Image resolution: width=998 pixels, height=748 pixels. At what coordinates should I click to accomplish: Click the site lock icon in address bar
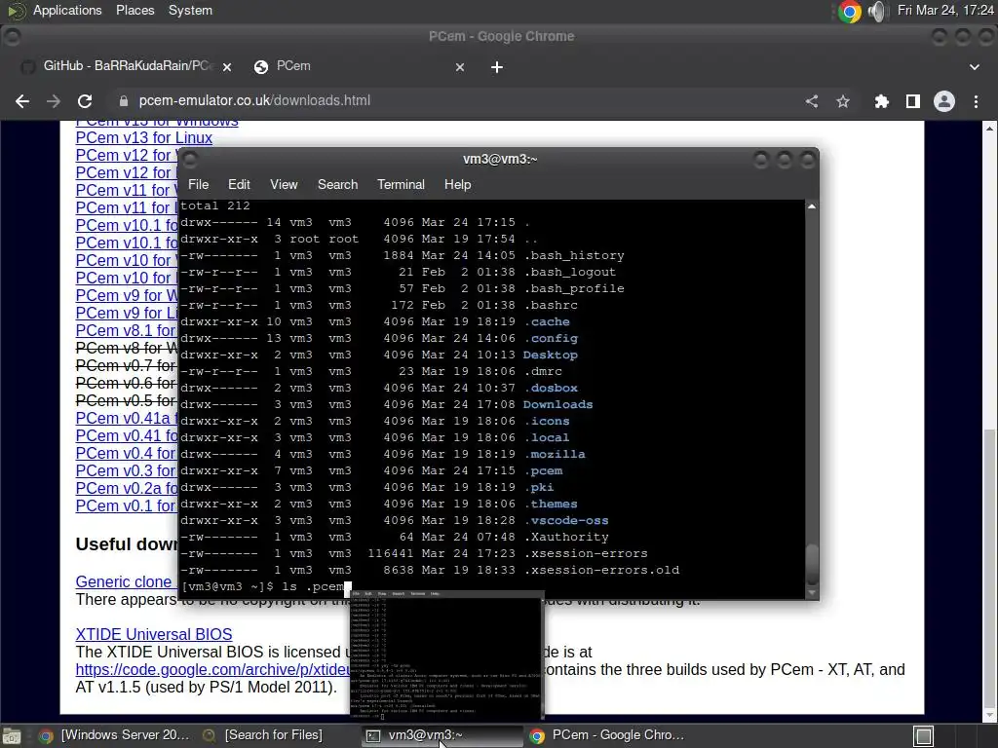[x=124, y=101]
